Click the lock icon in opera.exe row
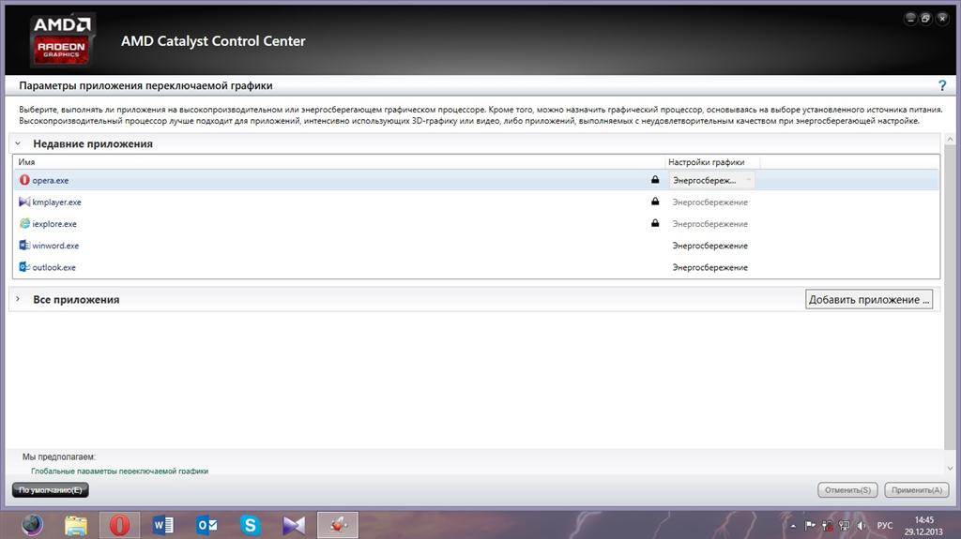 tap(655, 179)
